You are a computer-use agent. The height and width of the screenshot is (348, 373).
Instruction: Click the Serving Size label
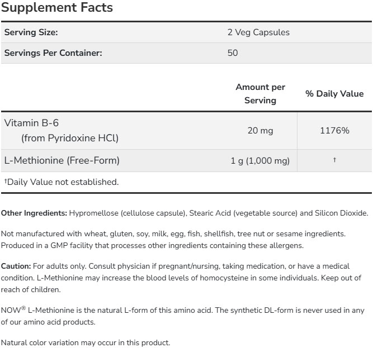click(31, 32)
